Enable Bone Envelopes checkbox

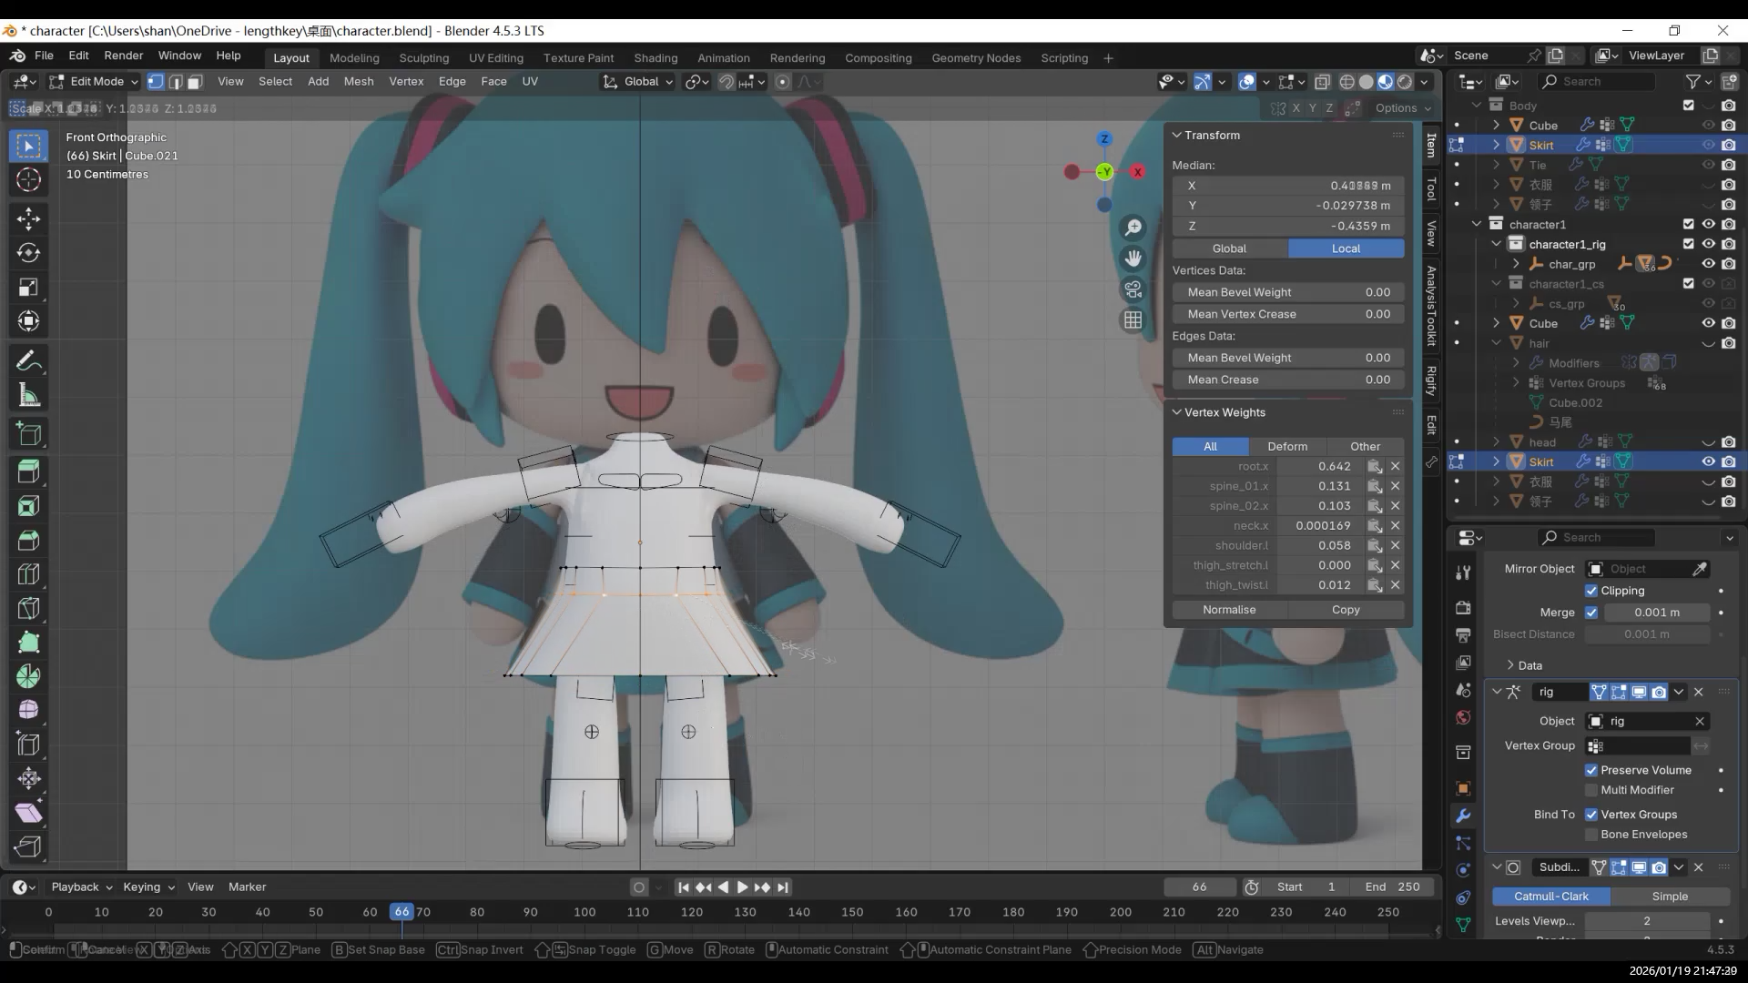tap(1591, 835)
